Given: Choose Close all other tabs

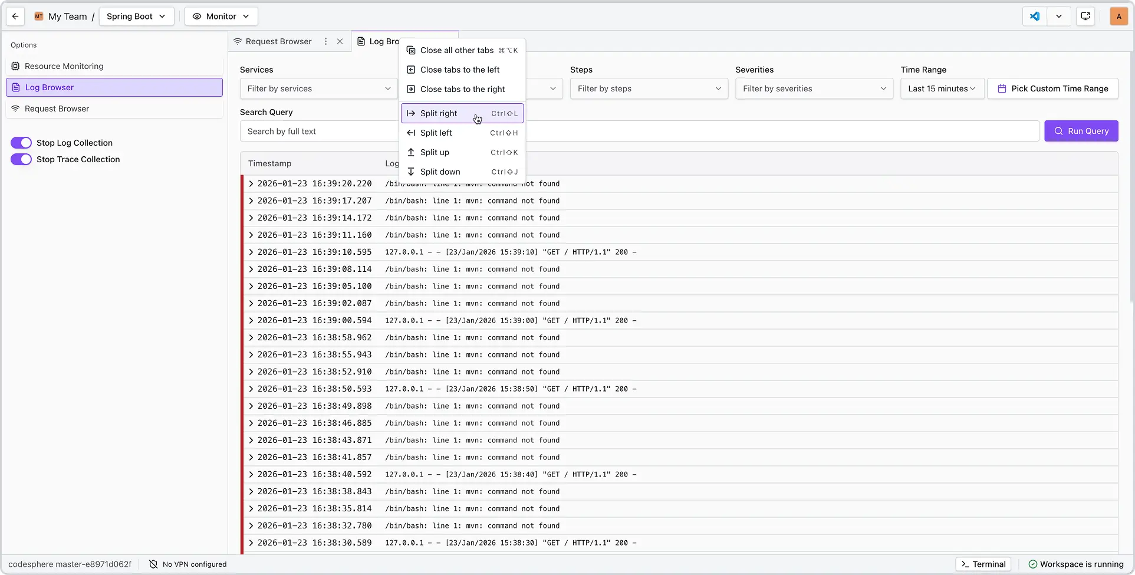Looking at the screenshot, I should pos(456,50).
